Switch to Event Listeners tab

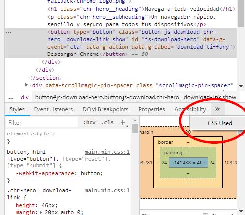54,109
